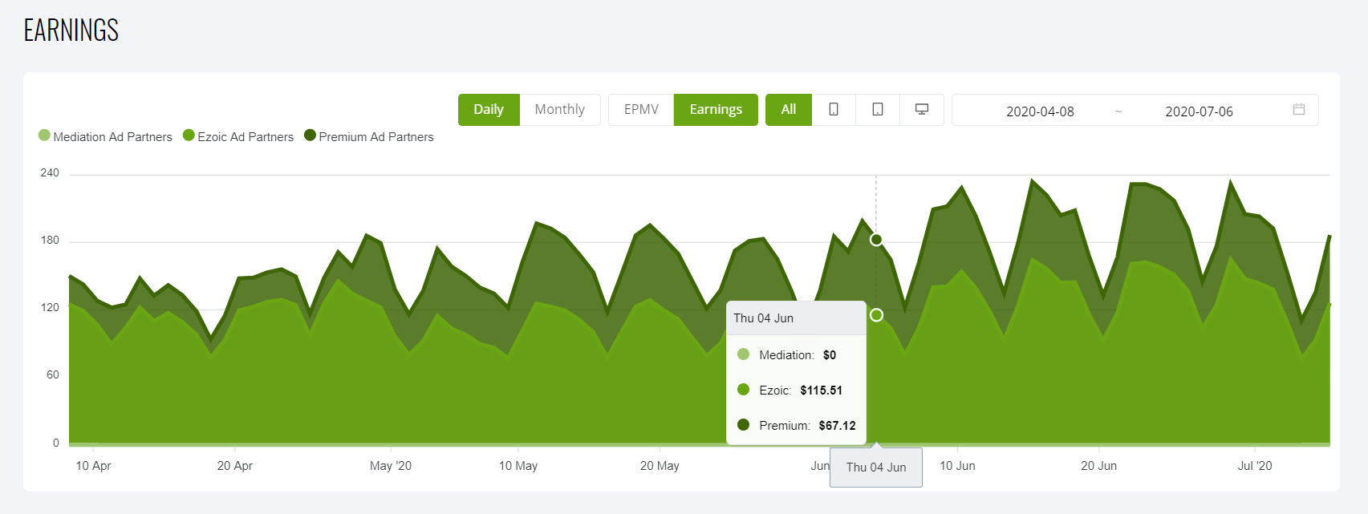The height and width of the screenshot is (514, 1368).
Task: Open the calendar date picker icon
Action: (x=1299, y=110)
